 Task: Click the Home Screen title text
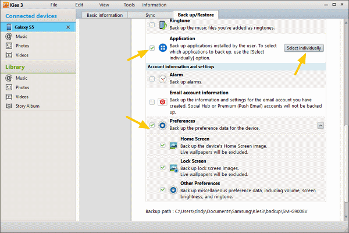(195, 139)
